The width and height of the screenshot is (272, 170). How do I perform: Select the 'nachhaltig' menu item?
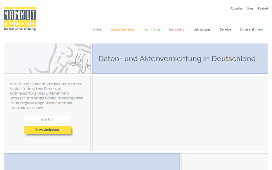point(152,29)
